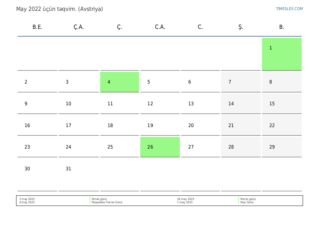Select date 10 in the calendar
Screen dimensions: 319x225
[79, 103]
